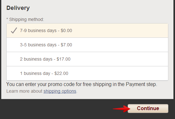The width and height of the screenshot is (175, 119).
Task: Pick 1 business day shipping option
Action: 87,73
